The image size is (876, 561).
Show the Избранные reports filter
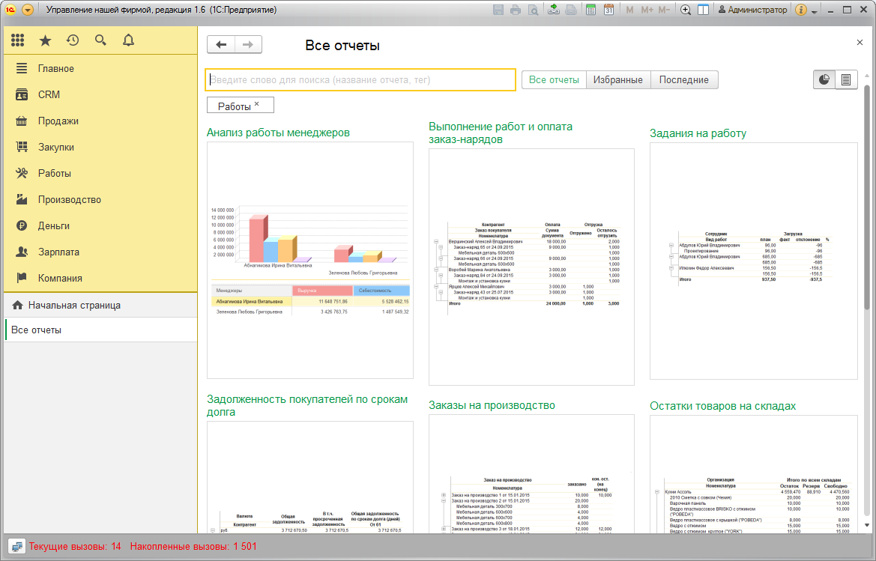pos(618,80)
